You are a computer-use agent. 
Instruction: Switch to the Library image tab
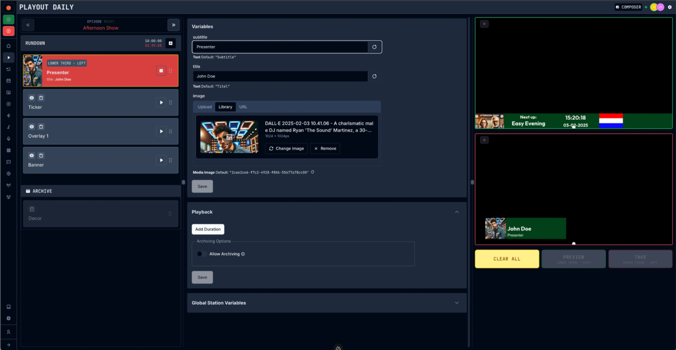coord(225,107)
